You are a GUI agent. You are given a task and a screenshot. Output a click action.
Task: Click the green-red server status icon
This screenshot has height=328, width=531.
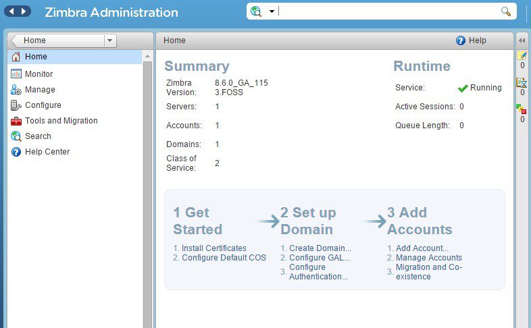click(x=521, y=109)
